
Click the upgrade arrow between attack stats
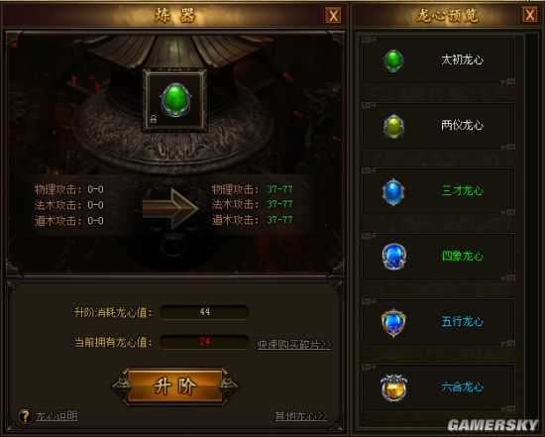[170, 208]
